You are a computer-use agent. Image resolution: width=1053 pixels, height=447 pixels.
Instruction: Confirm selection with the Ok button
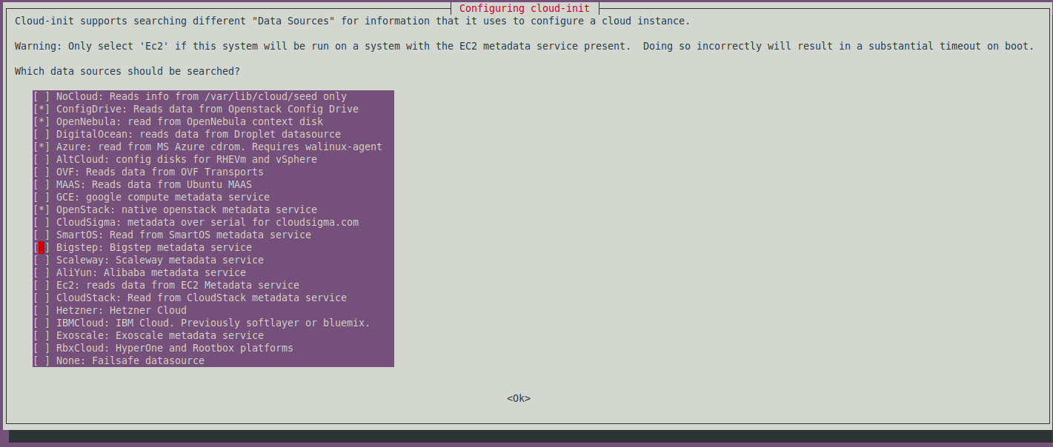[x=519, y=398]
